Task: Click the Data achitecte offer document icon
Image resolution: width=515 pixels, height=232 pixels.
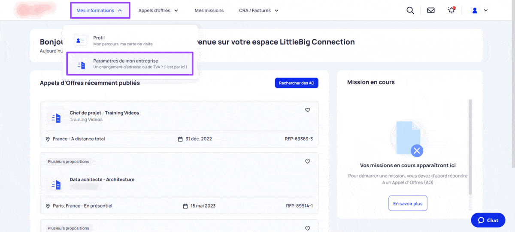Action: 56,185
